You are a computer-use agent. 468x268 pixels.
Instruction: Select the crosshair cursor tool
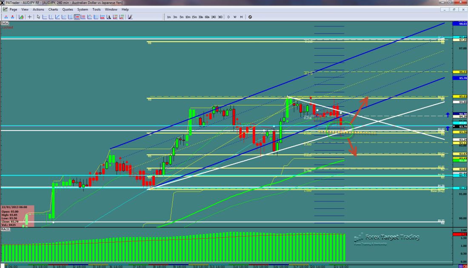[x=30, y=17]
